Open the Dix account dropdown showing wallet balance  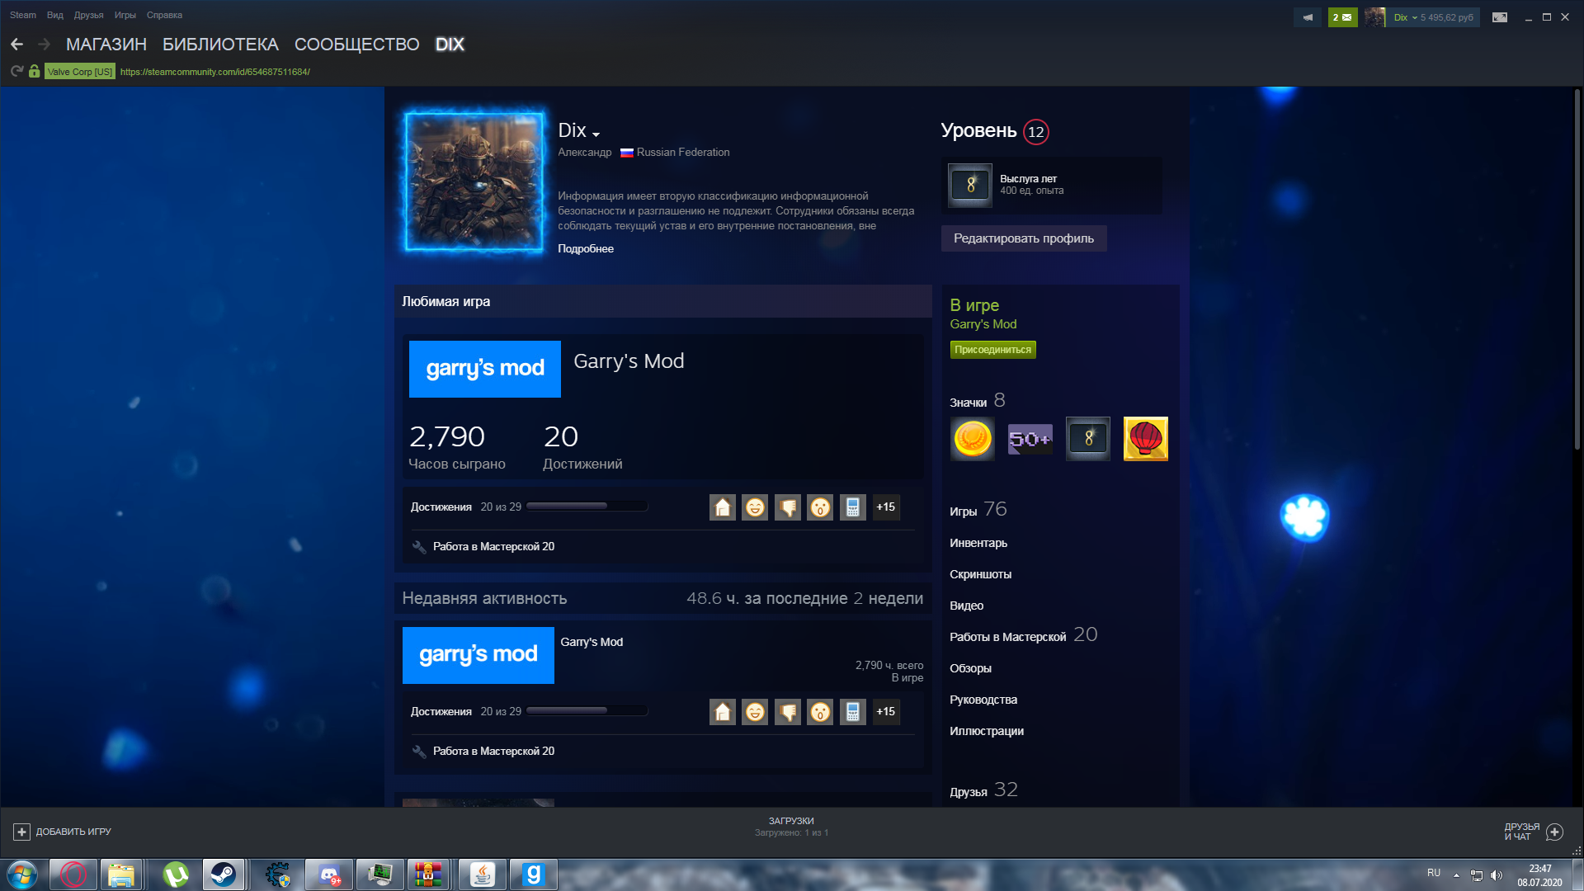point(1434,17)
